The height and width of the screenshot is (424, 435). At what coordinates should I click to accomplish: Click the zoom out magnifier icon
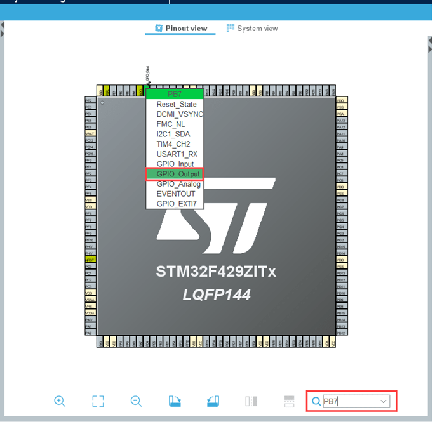click(136, 401)
